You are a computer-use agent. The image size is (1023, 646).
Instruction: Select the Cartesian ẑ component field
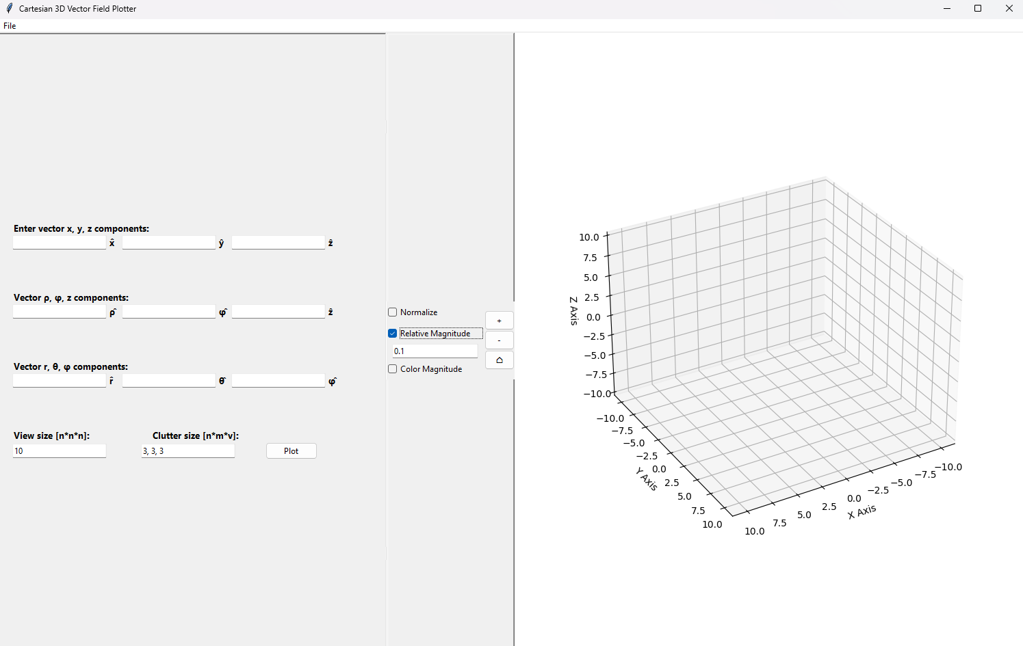(278, 243)
